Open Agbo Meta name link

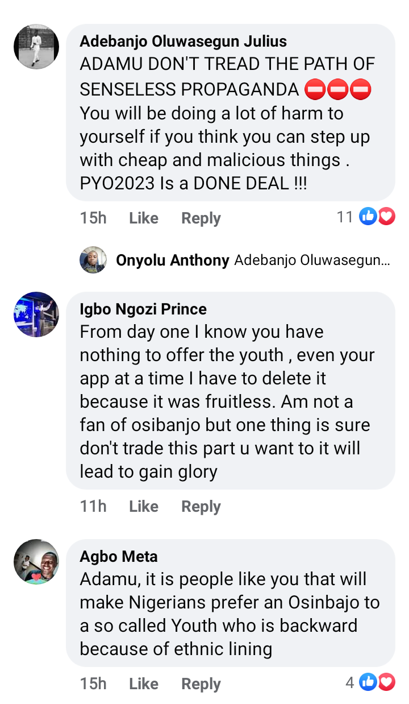pos(119,556)
